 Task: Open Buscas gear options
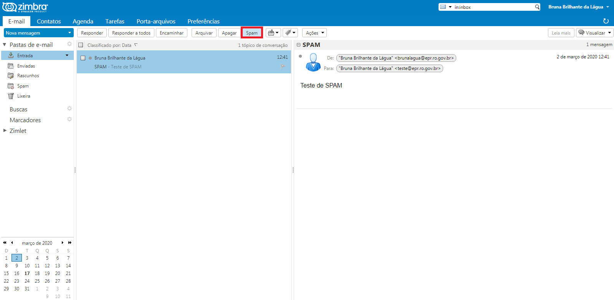click(70, 109)
